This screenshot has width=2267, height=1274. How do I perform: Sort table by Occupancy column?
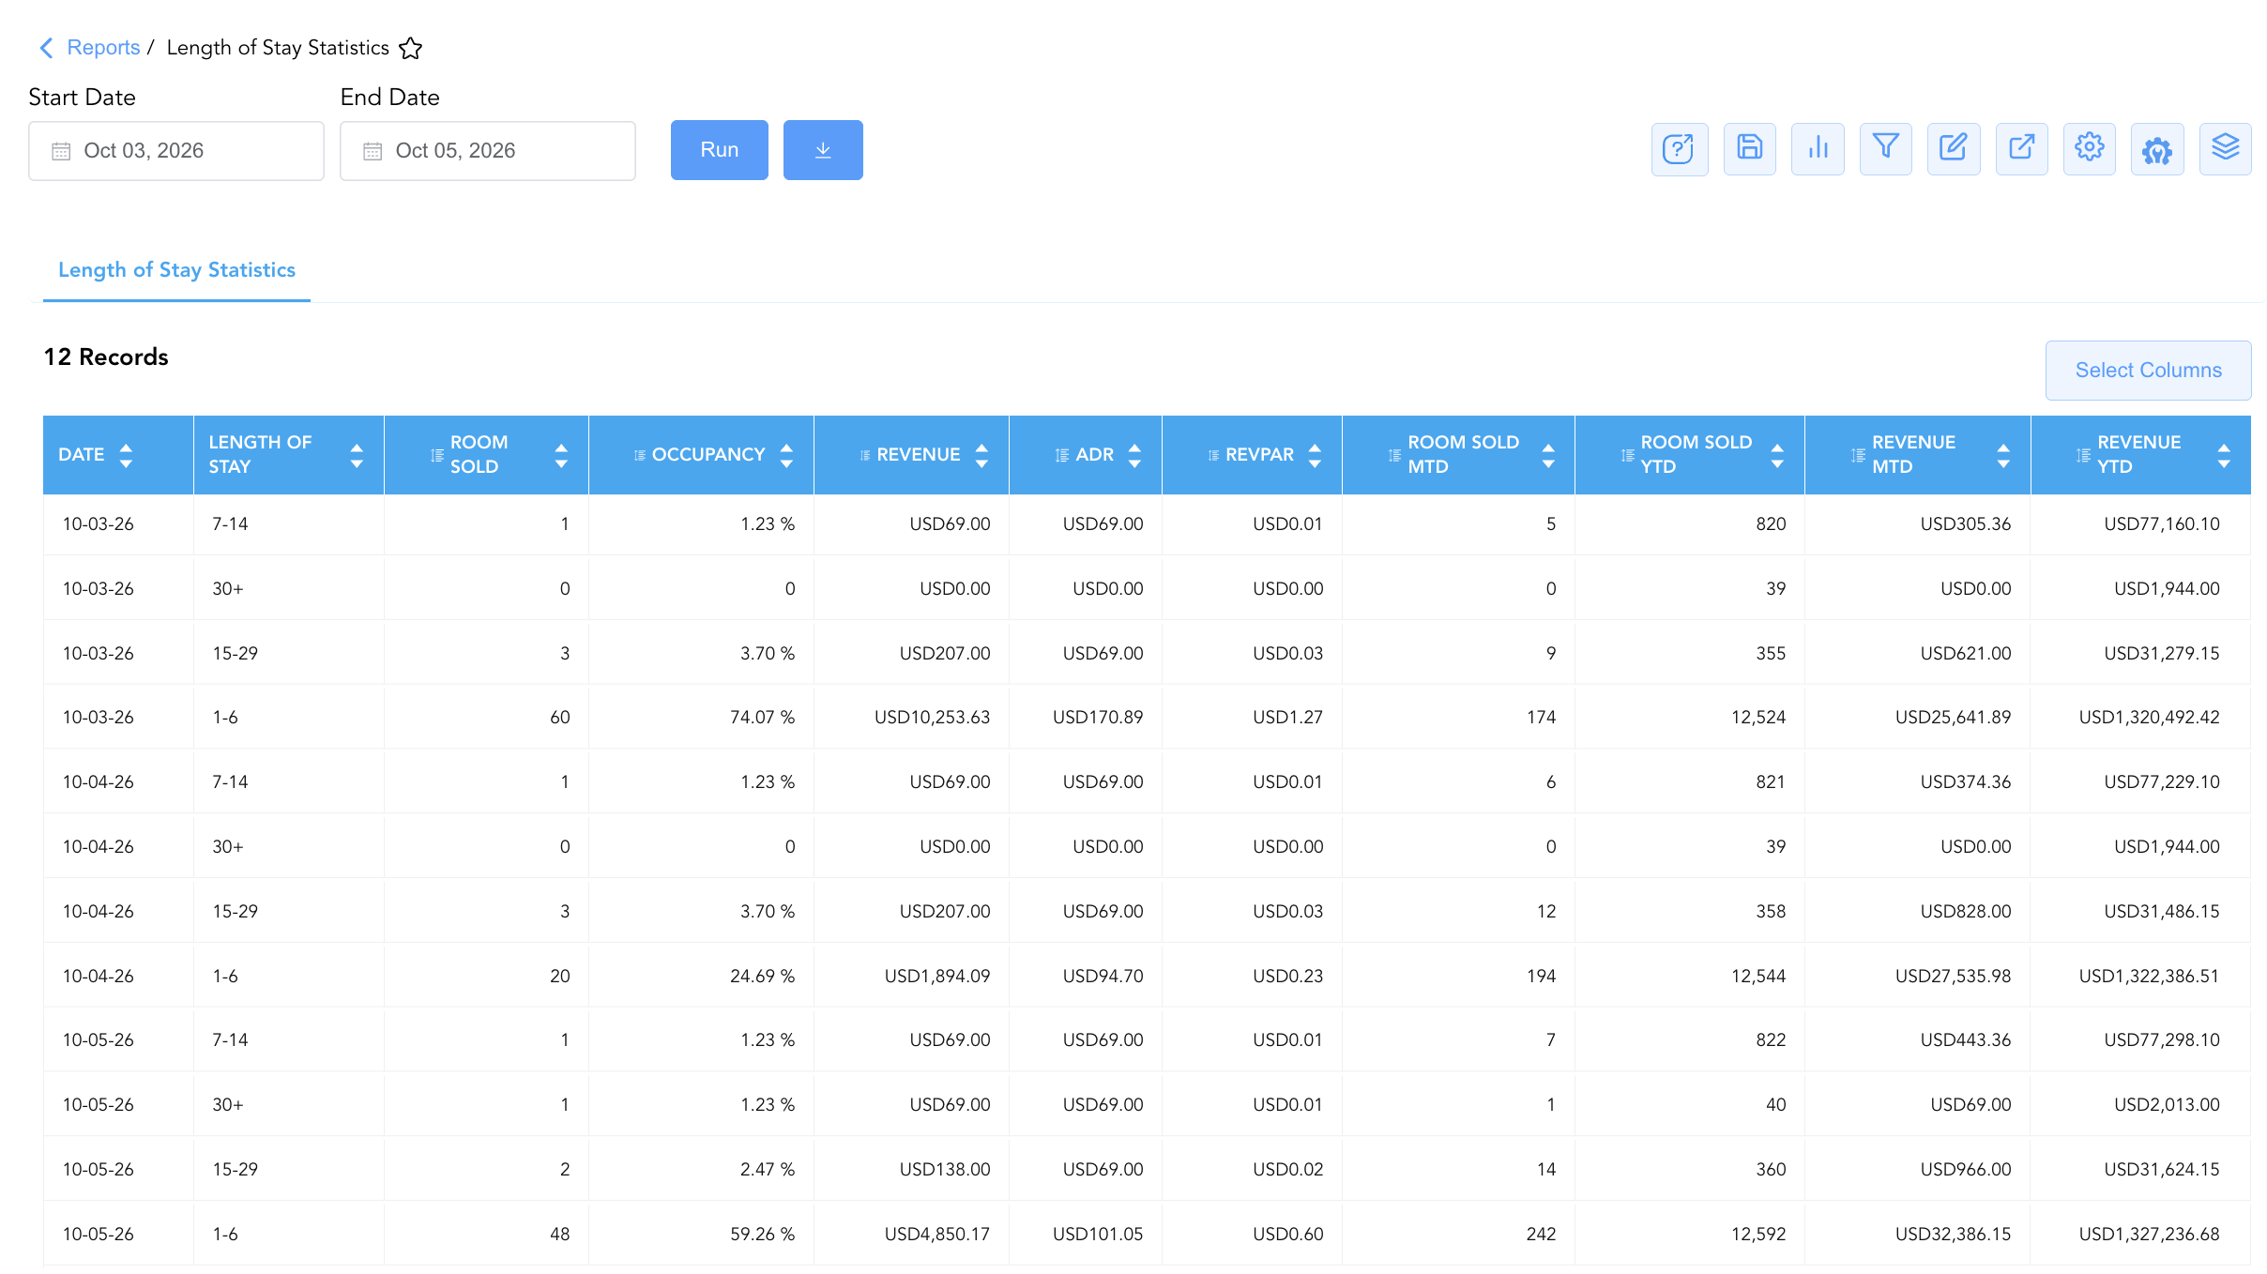coord(786,455)
